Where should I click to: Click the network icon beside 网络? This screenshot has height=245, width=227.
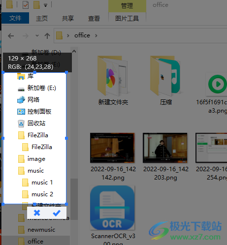pos(21,100)
